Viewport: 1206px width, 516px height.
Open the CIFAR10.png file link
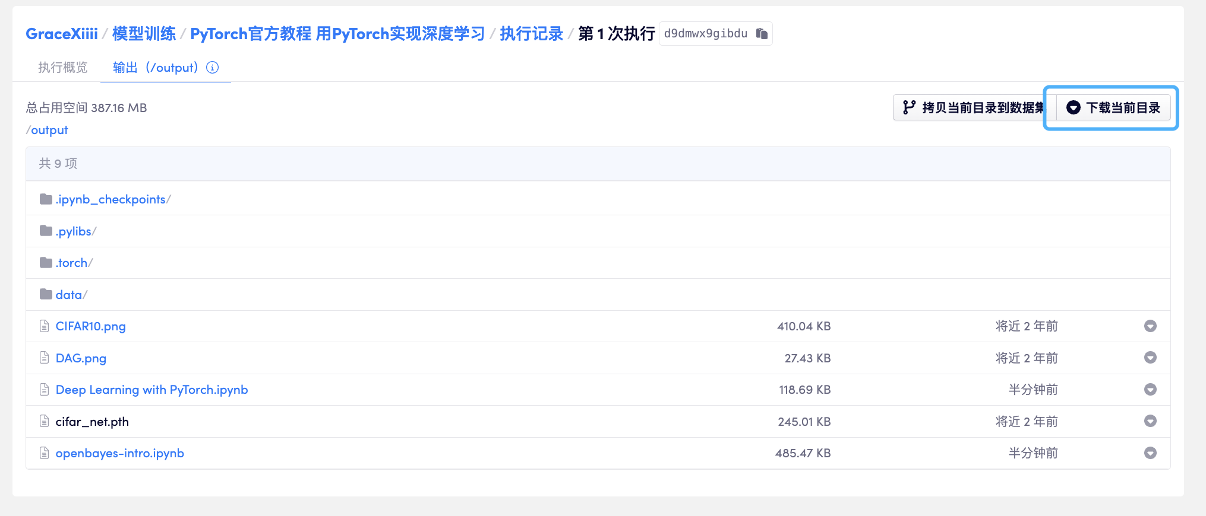[90, 326]
